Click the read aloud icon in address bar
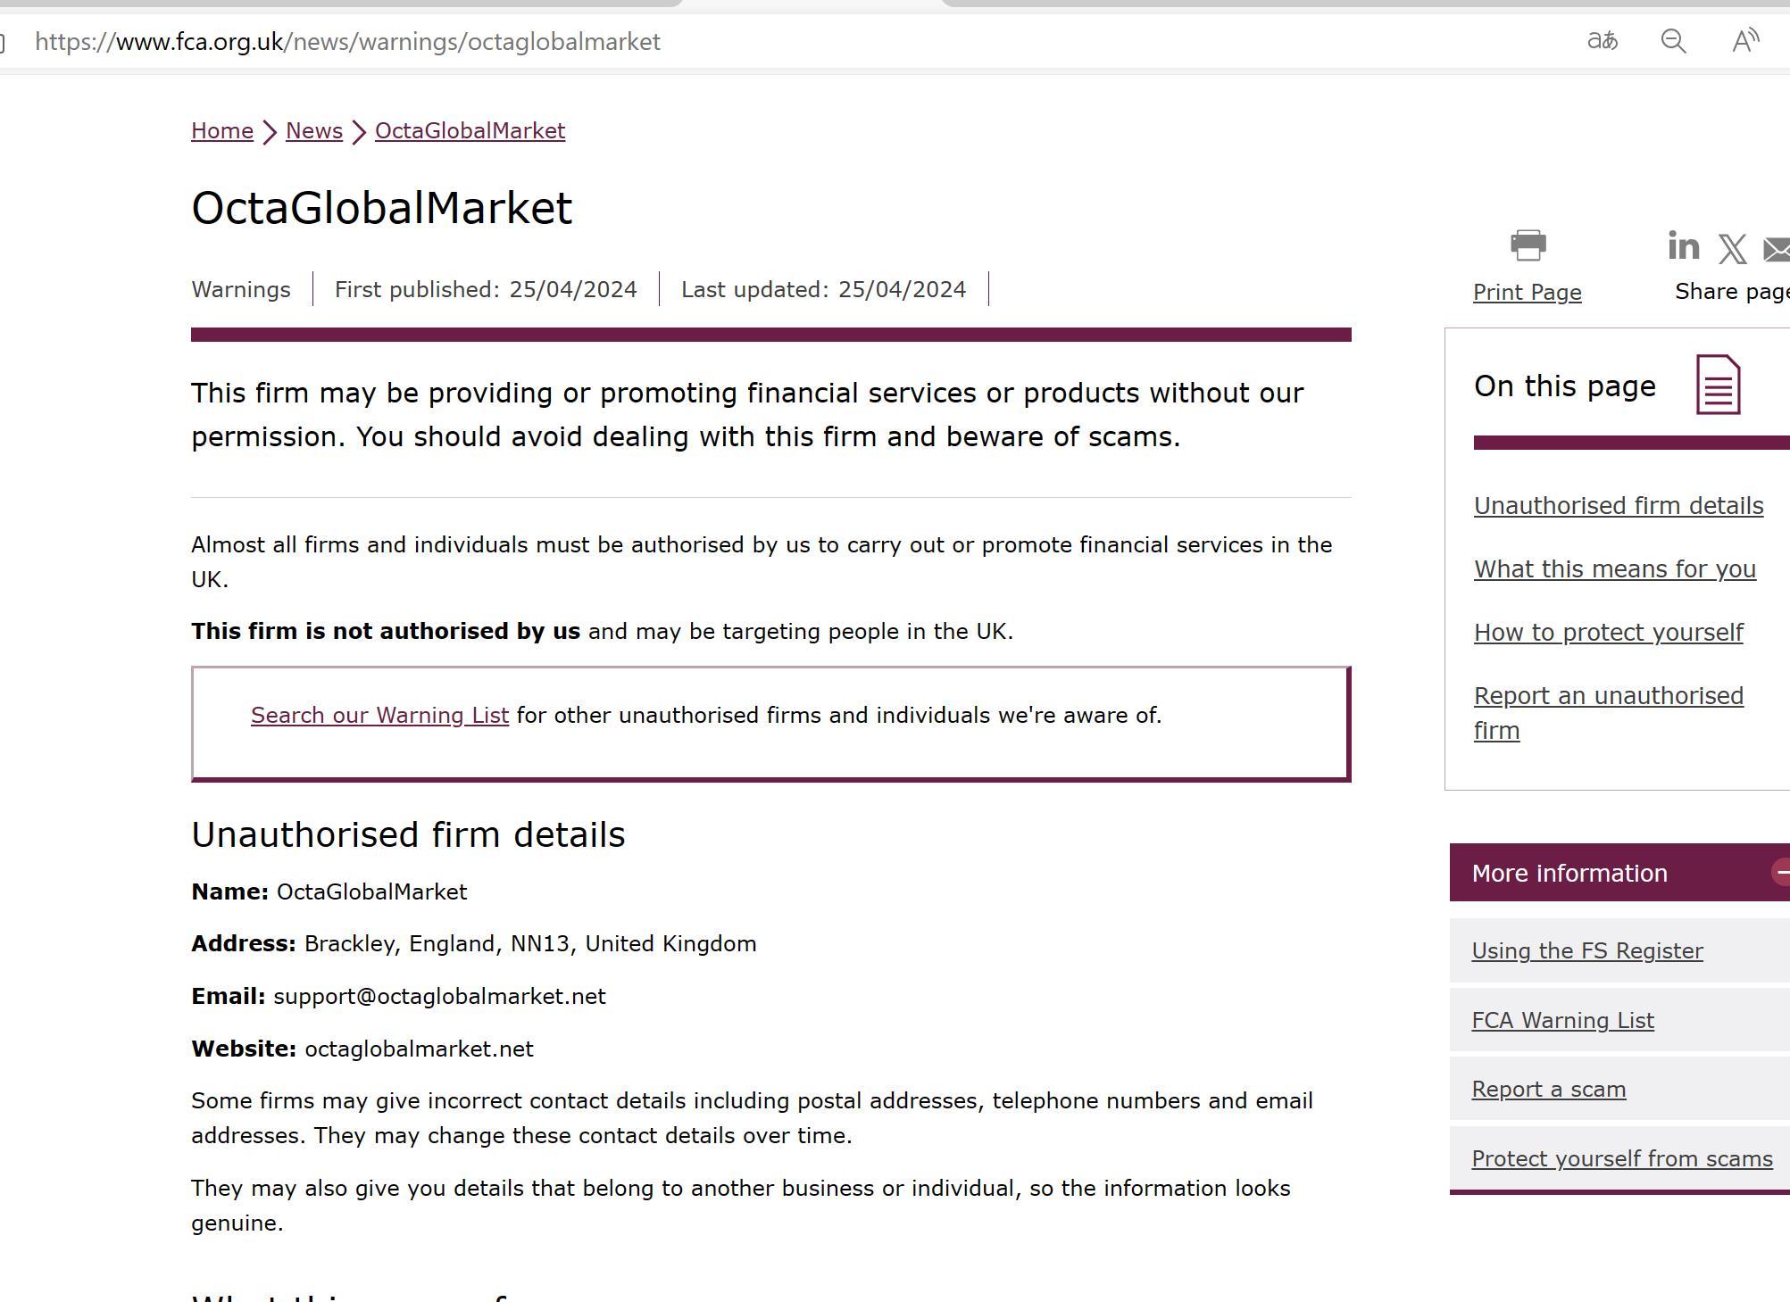 pos(1744,41)
